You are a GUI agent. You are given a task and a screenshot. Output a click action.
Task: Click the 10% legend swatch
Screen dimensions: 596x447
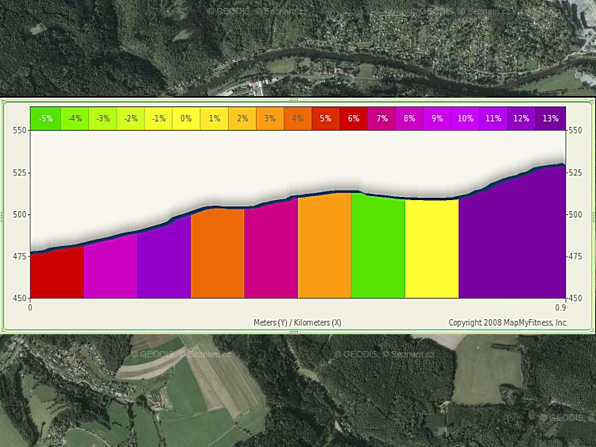click(466, 118)
